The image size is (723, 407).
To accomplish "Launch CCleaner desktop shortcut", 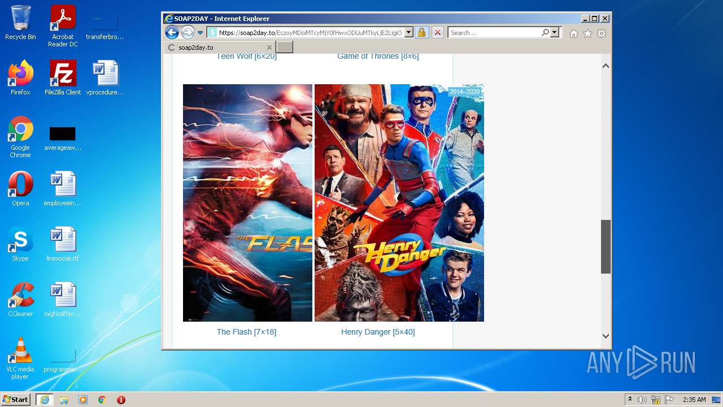I will (x=20, y=299).
